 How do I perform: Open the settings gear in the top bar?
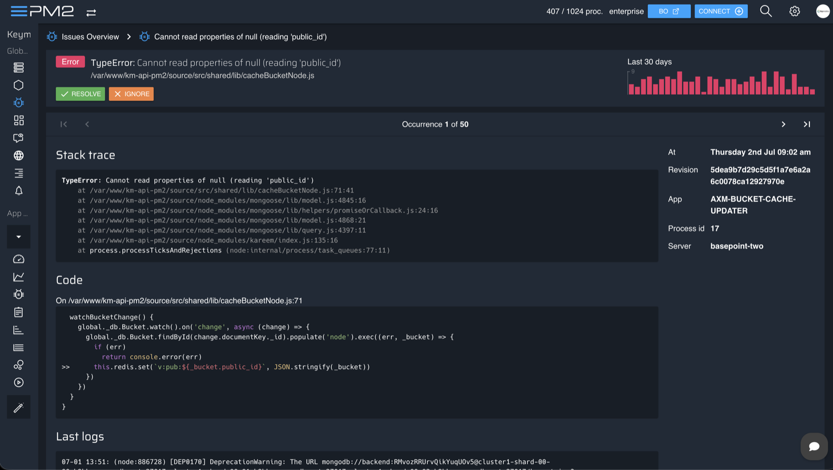point(795,11)
